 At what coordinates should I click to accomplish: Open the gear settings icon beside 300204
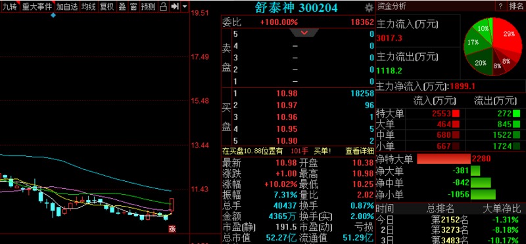[x=369, y=8]
